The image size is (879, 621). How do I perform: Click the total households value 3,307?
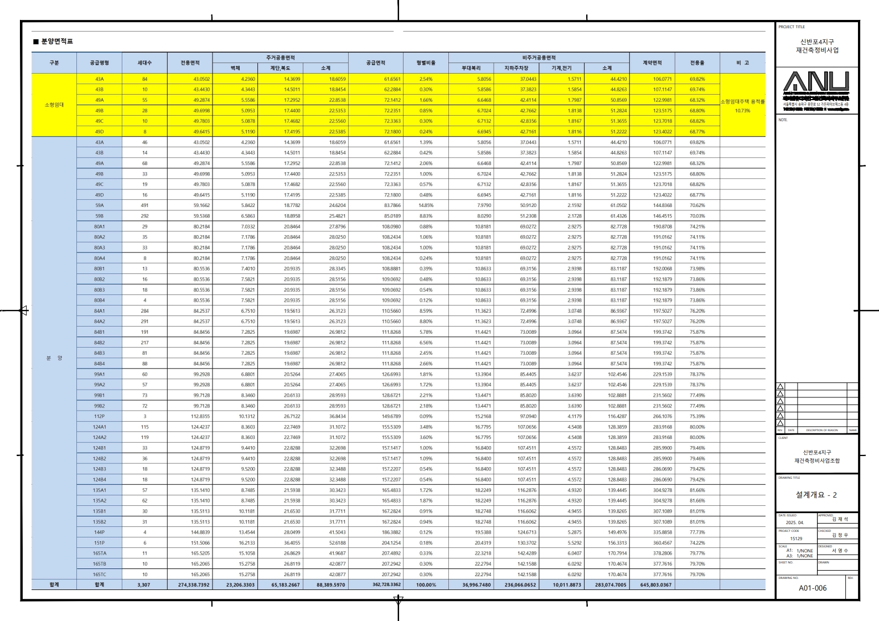pos(144,585)
